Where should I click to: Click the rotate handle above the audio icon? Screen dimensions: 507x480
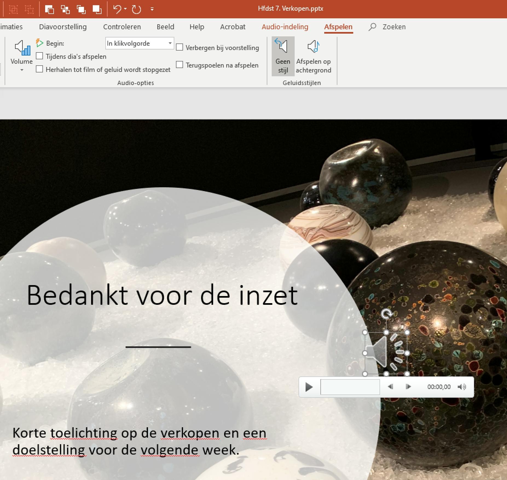click(386, 314)
